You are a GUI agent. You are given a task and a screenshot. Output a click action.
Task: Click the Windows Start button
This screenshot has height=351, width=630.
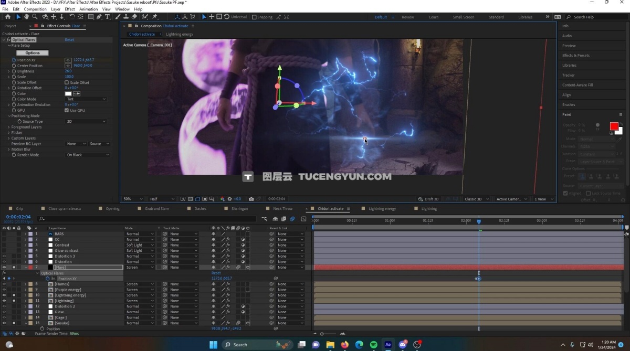tap(213, 345)
